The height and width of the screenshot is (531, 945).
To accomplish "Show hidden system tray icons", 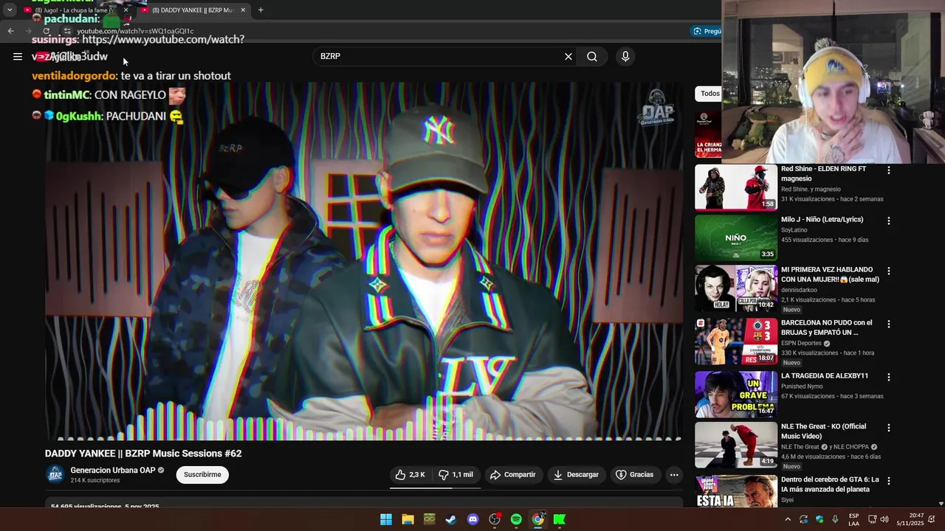I will tap(788, 519).
